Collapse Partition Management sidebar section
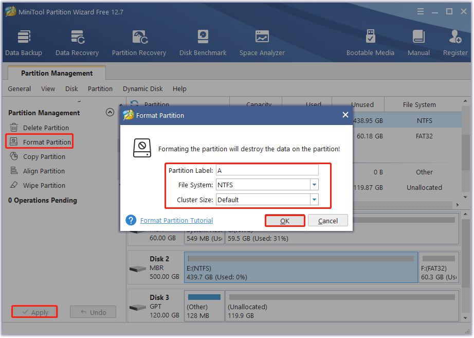The height and width of the screenshot is (338, 474). (110, 113)
